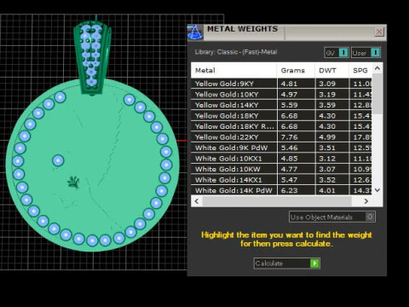Click the 5.47 grams value
This screenshot has width=409, height=307.
click(289, 180)
